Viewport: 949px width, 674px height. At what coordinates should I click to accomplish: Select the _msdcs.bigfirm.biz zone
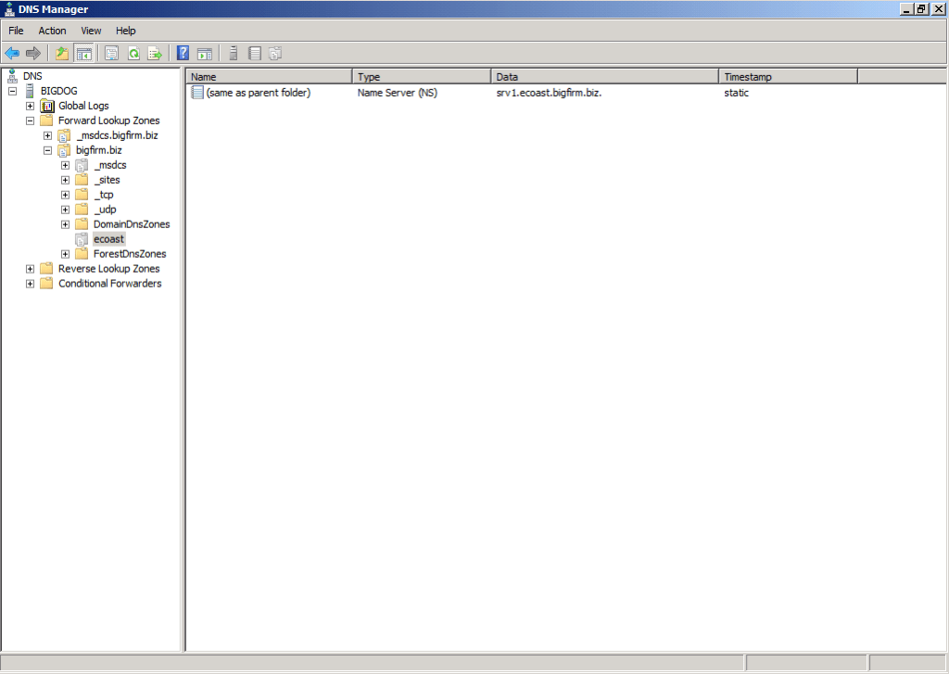pyautogui.click(x=117, y=135)
